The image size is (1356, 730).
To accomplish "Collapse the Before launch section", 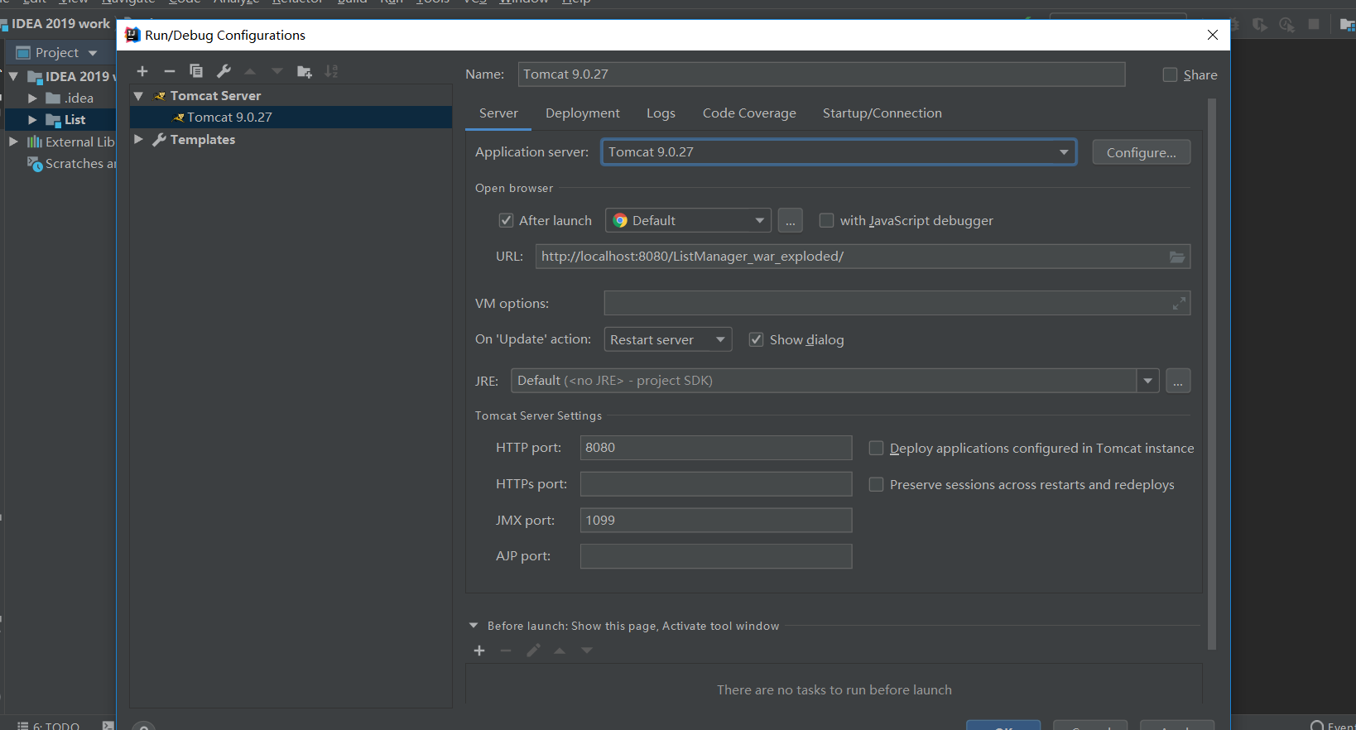I will click(474, 626).
